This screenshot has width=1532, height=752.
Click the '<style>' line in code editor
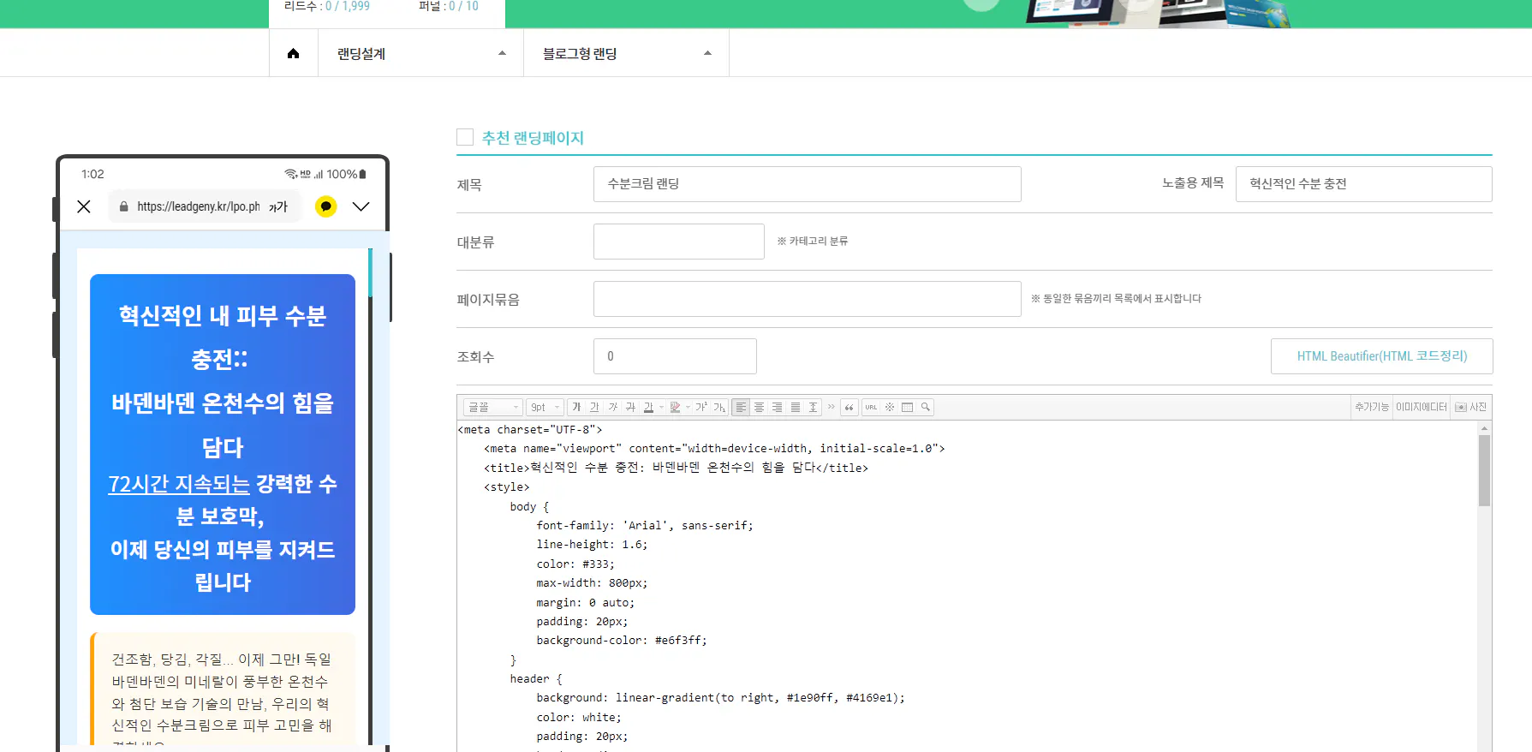[x=506, y=487]
